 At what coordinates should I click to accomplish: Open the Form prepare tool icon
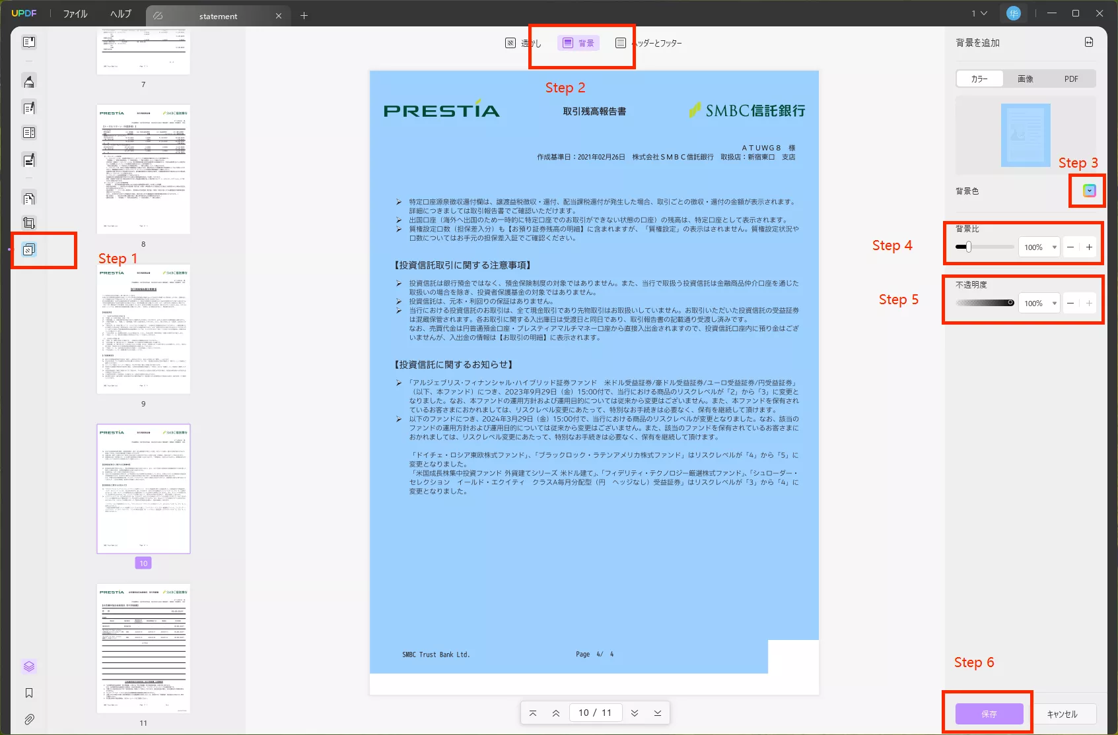point(29,133)
